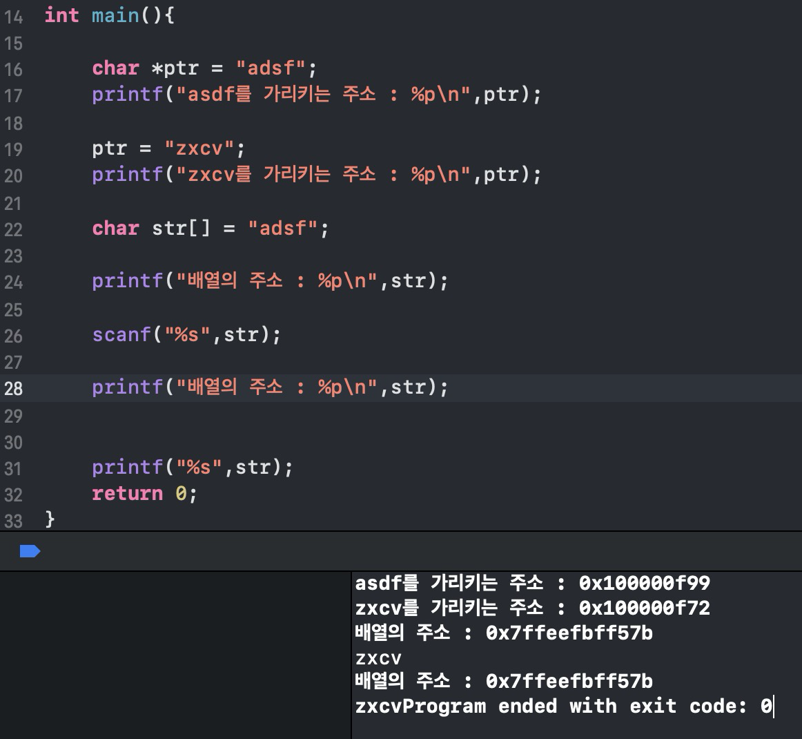
Task: Click line number 26 in the gutter
Action: pyautogui.click(x=13, y=336)
